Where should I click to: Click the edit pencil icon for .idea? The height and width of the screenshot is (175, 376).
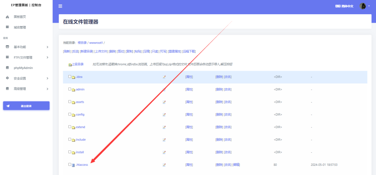click(164, 77)
